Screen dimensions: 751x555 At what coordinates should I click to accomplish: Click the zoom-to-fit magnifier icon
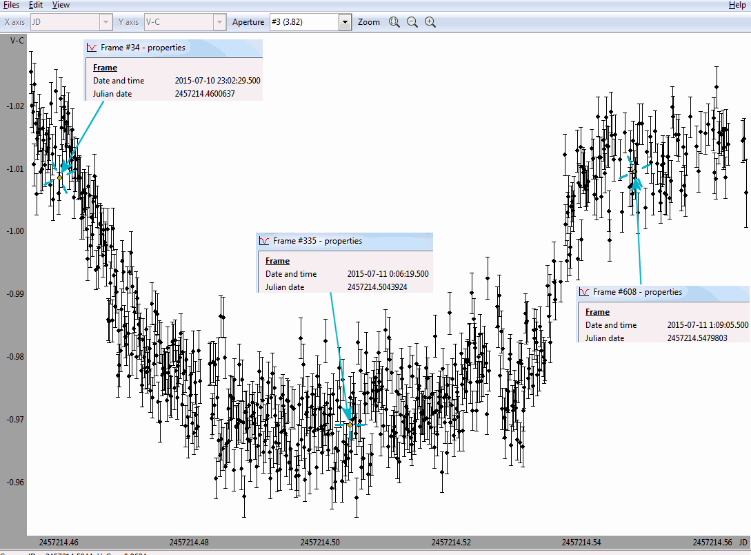(394, 22)
